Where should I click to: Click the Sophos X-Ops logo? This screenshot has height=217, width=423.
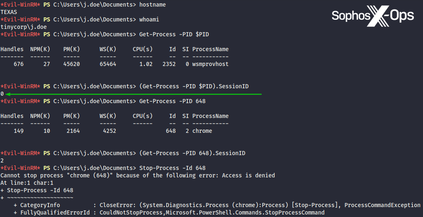[x=373, y=16]
